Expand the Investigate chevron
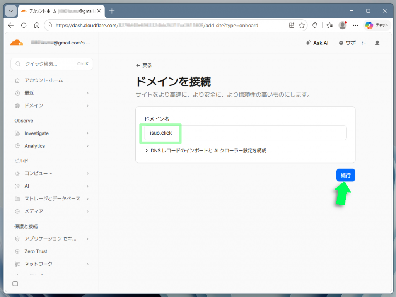The image size is (396, 297). coord(87,133)
